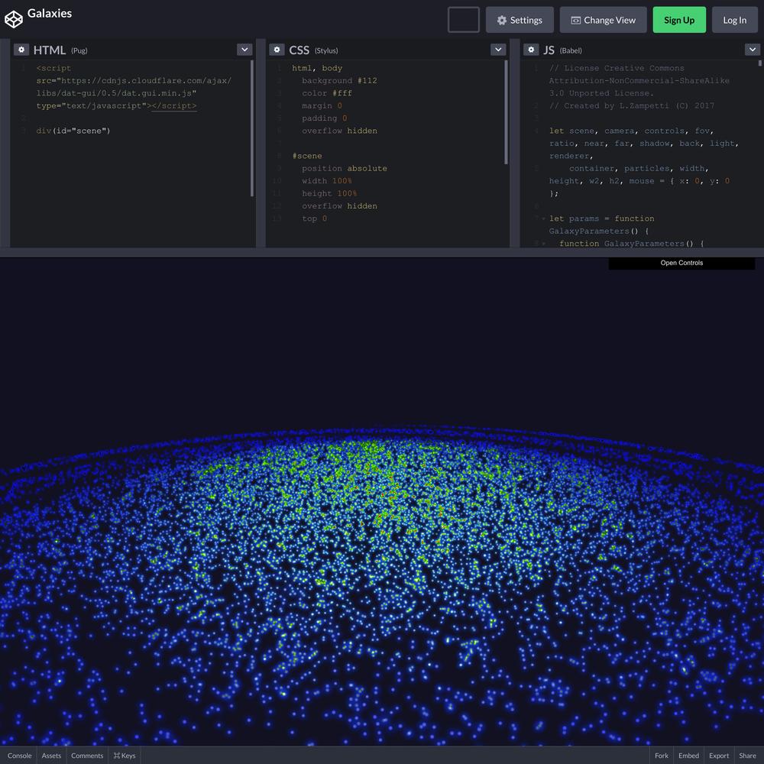Click "Created by L.Zampetti" comment in JS
The width and height of the screenshot is (764, 764).
[x=632, y=105]
